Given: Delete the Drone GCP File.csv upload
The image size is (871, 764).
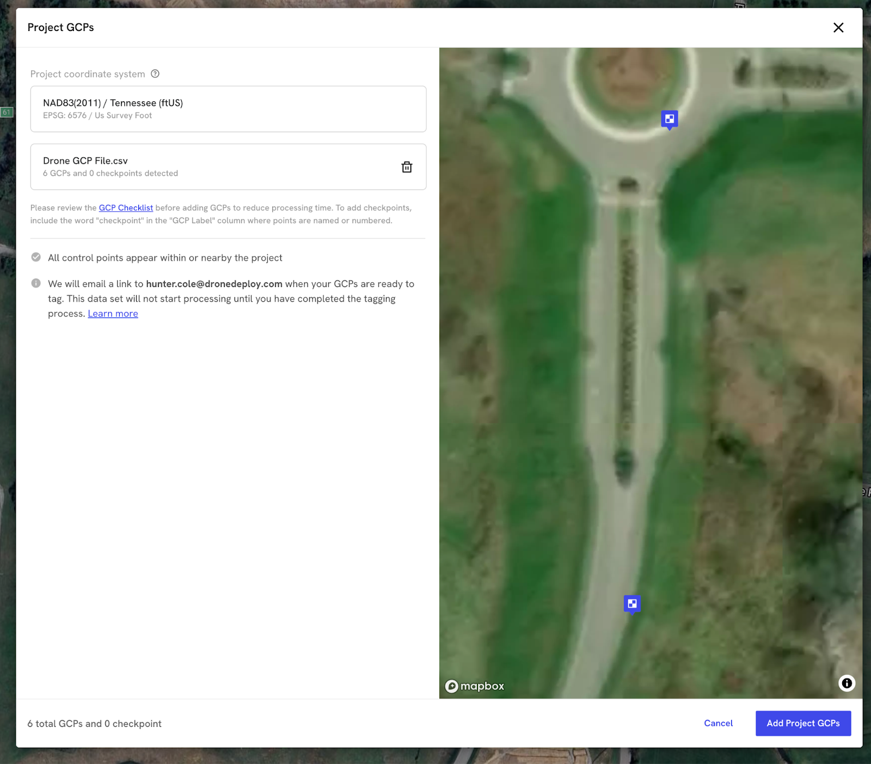Looking at the screenshot, I should point(407,167).
